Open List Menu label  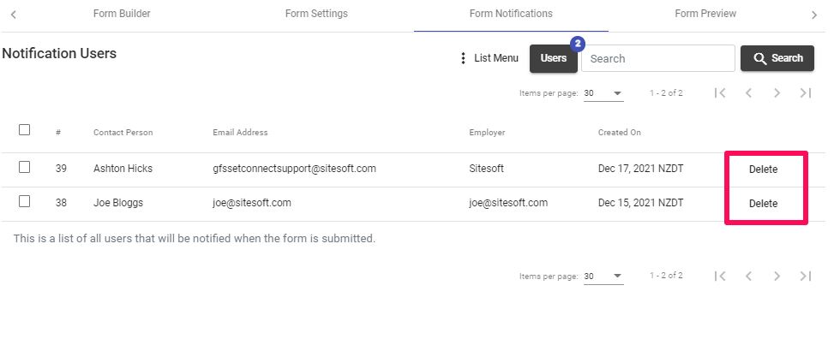pyautogui.click(x=496, y=58)
